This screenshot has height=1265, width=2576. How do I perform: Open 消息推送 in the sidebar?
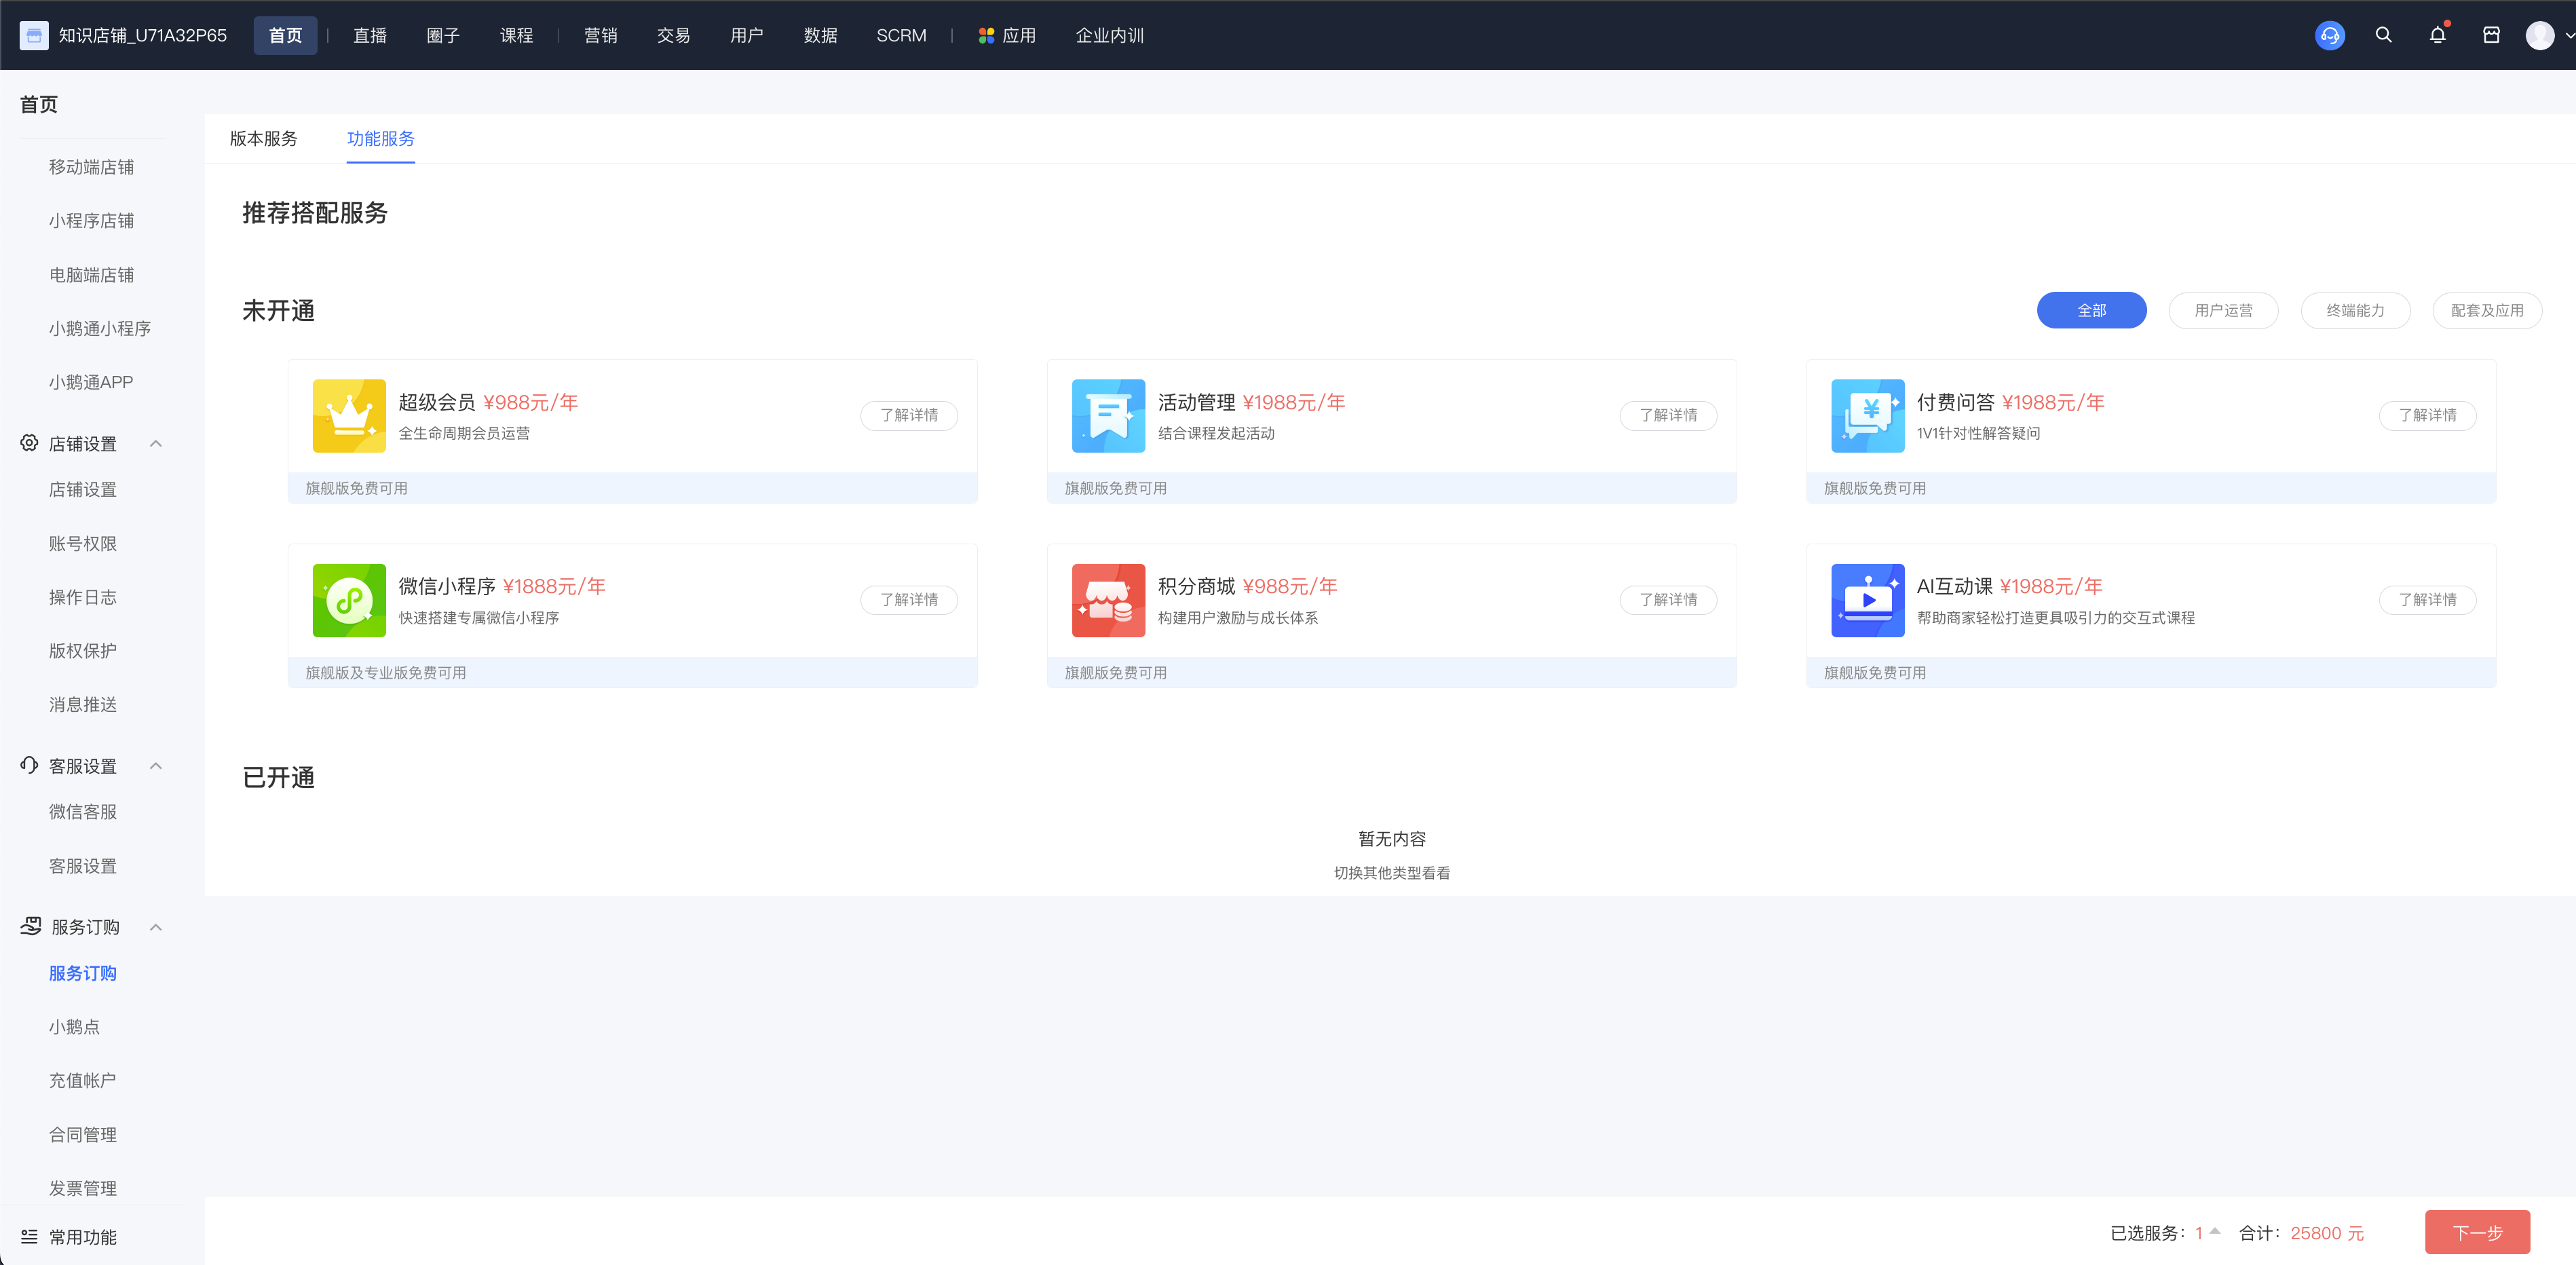pos(82,704)
